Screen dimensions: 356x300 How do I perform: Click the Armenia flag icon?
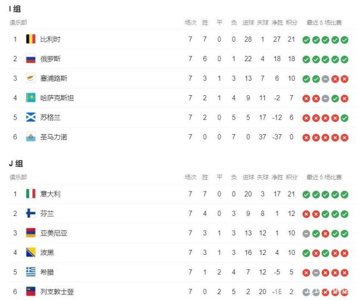pos(31,233)
